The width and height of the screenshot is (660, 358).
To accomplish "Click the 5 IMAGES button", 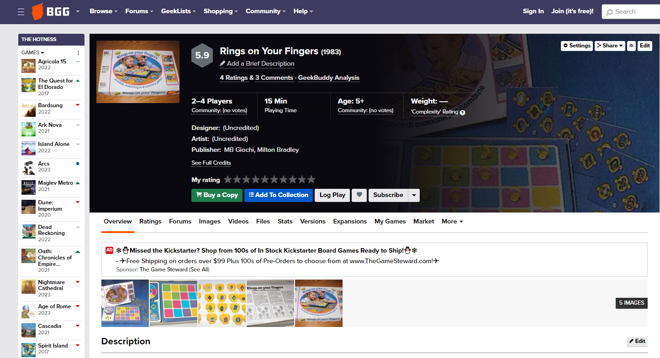I will 632,303.
